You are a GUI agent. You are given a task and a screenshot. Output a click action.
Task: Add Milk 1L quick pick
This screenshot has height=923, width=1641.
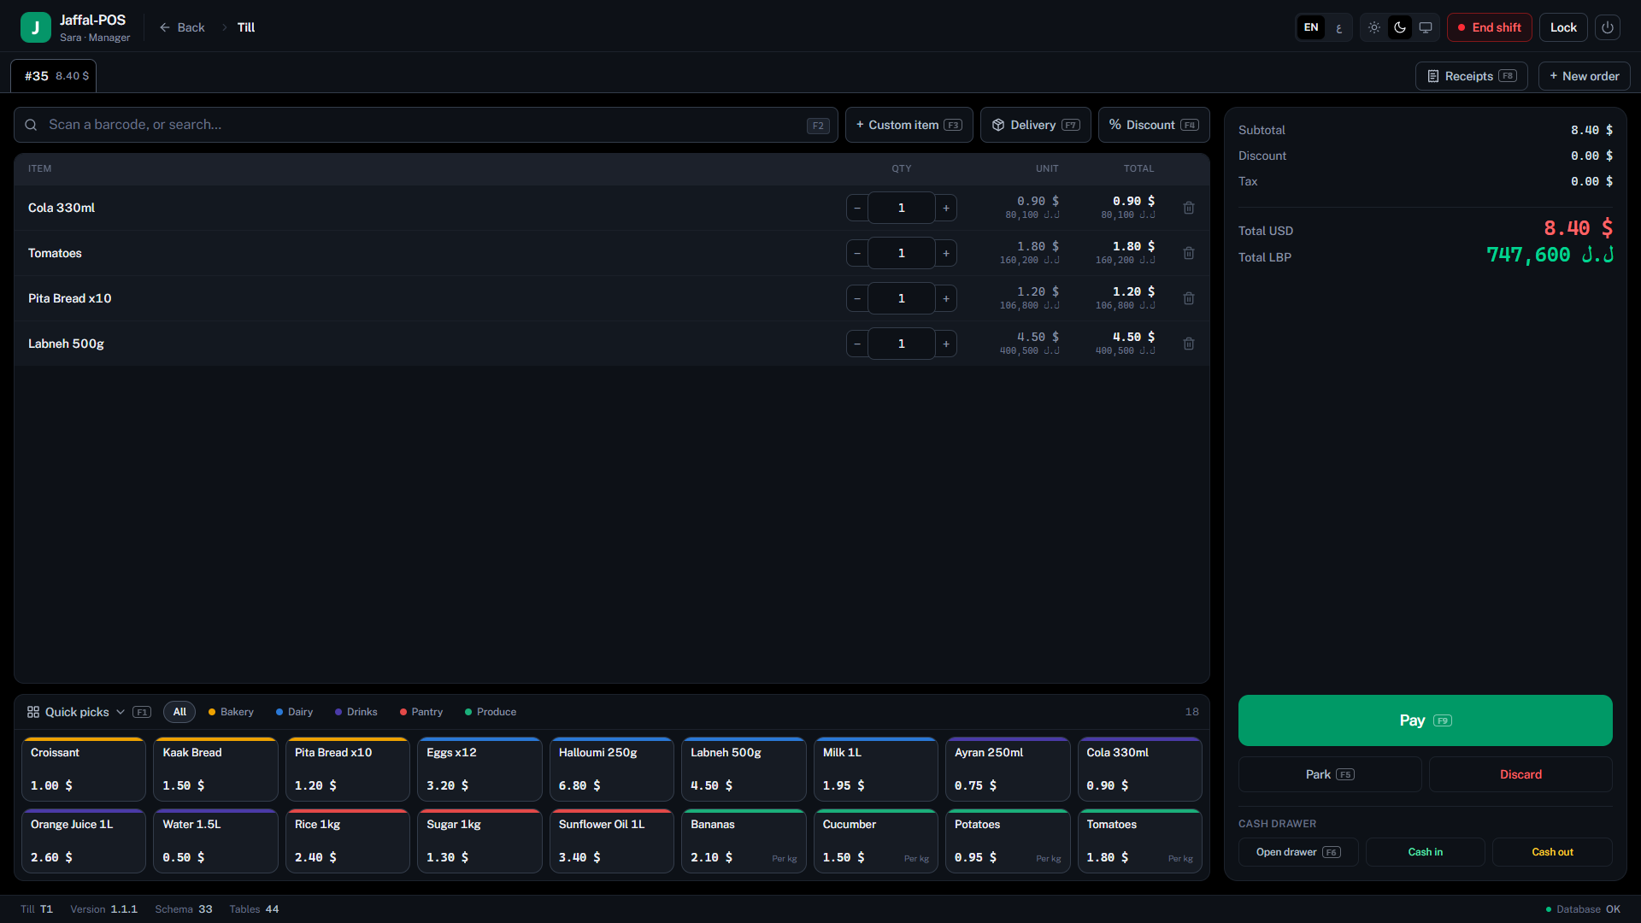click(x=876, y=769)
